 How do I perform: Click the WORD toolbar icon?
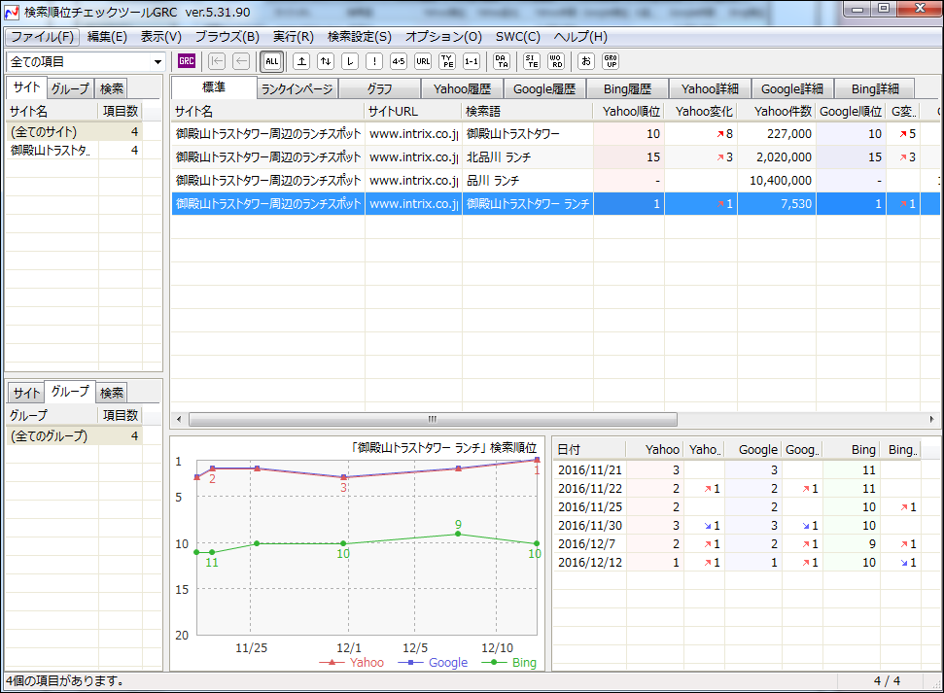pyautogui.click(x=556, y=61)
